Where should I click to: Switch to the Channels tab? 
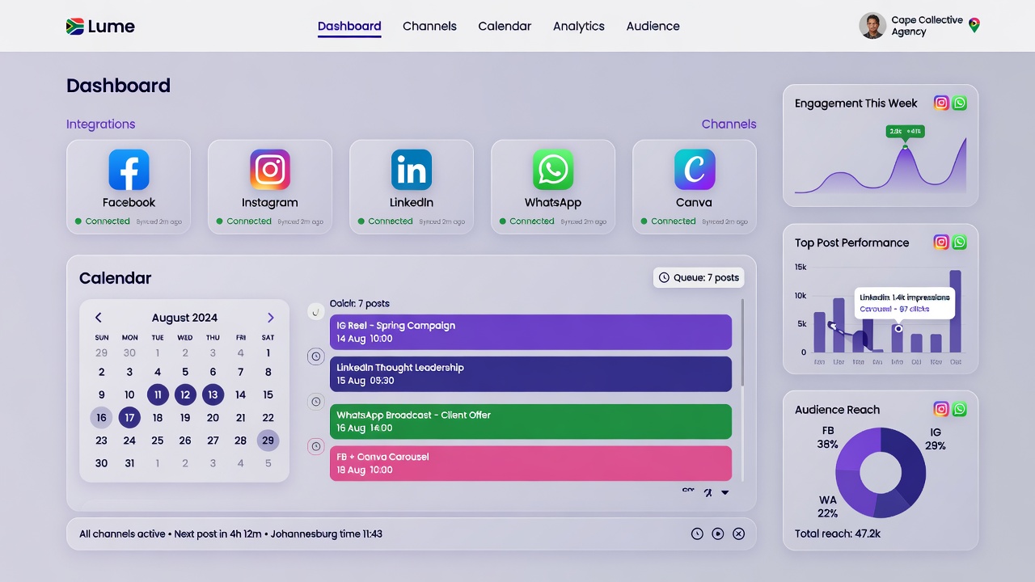(x=429, y=26)
